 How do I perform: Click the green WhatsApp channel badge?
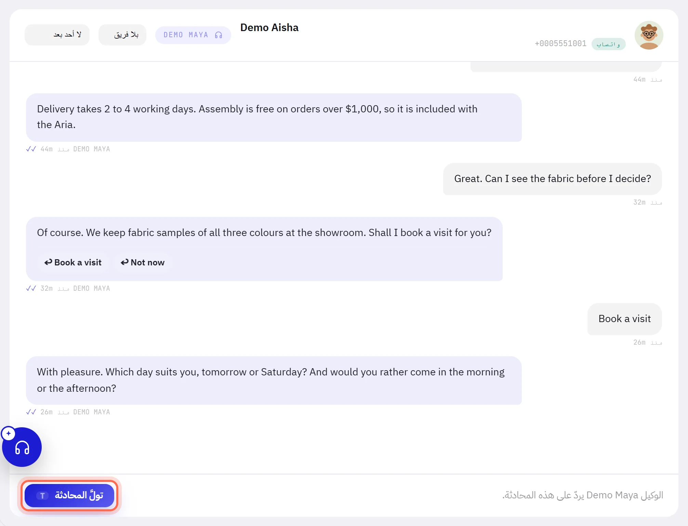[608, 44]
